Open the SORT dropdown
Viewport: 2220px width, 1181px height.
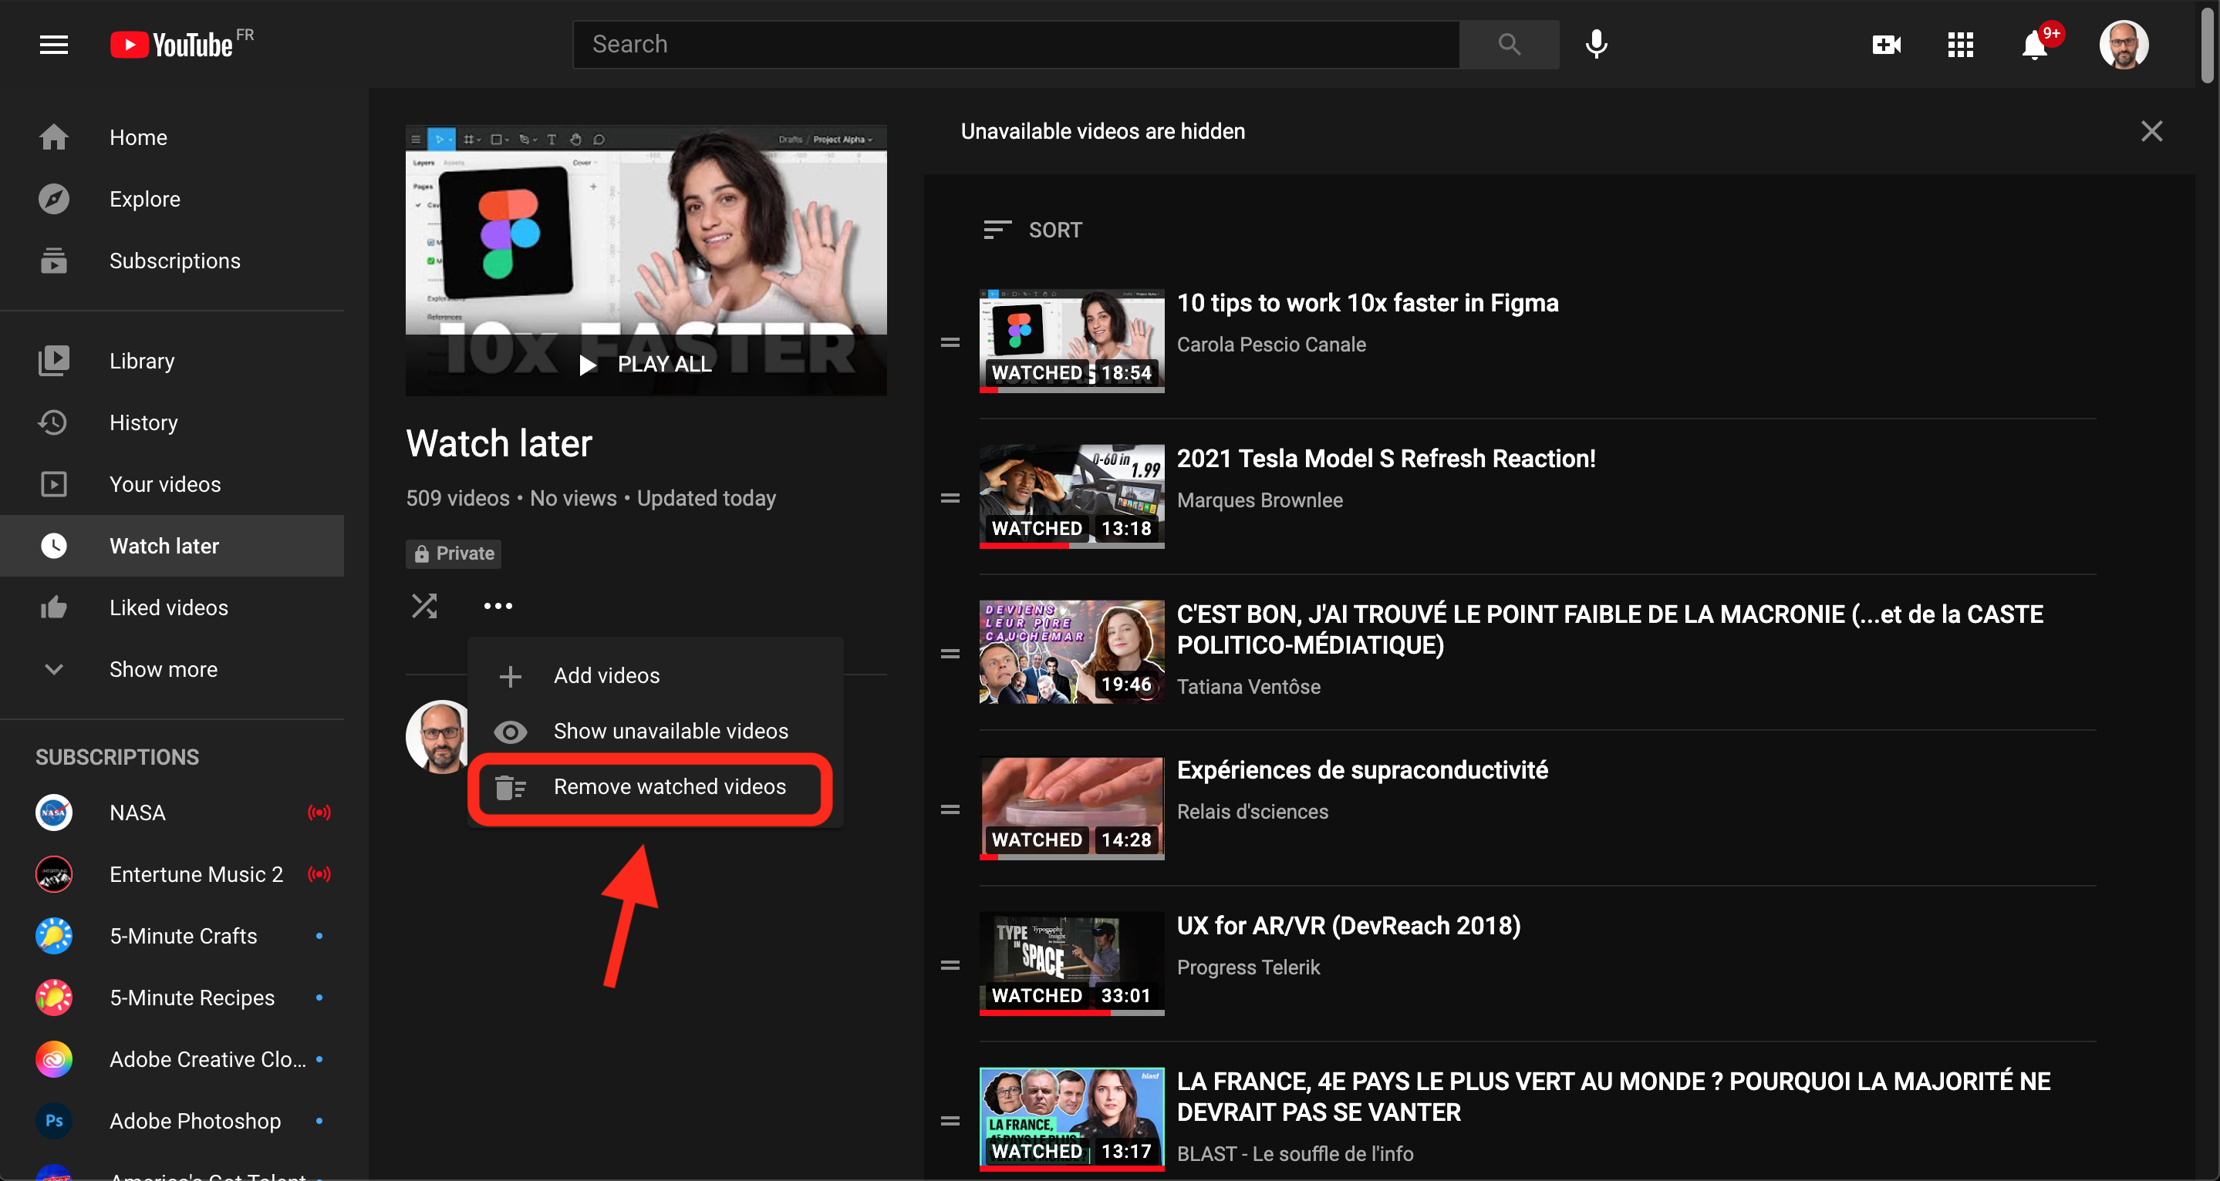click(x=1032, y=230)
